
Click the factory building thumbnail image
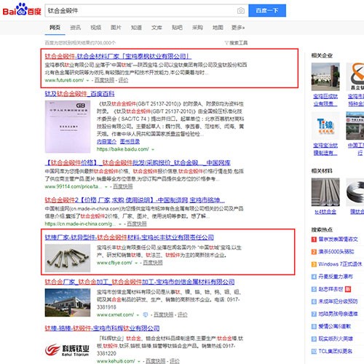(68, 303)
